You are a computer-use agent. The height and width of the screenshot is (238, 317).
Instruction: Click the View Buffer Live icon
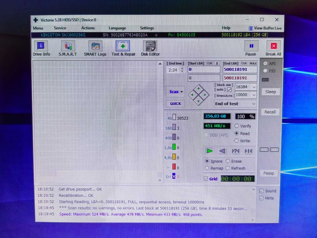pyautogui.click(x=250, y=28)
